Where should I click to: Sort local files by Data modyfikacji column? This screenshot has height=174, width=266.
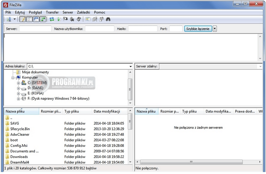pyautogui.click(x=110, y=111)
